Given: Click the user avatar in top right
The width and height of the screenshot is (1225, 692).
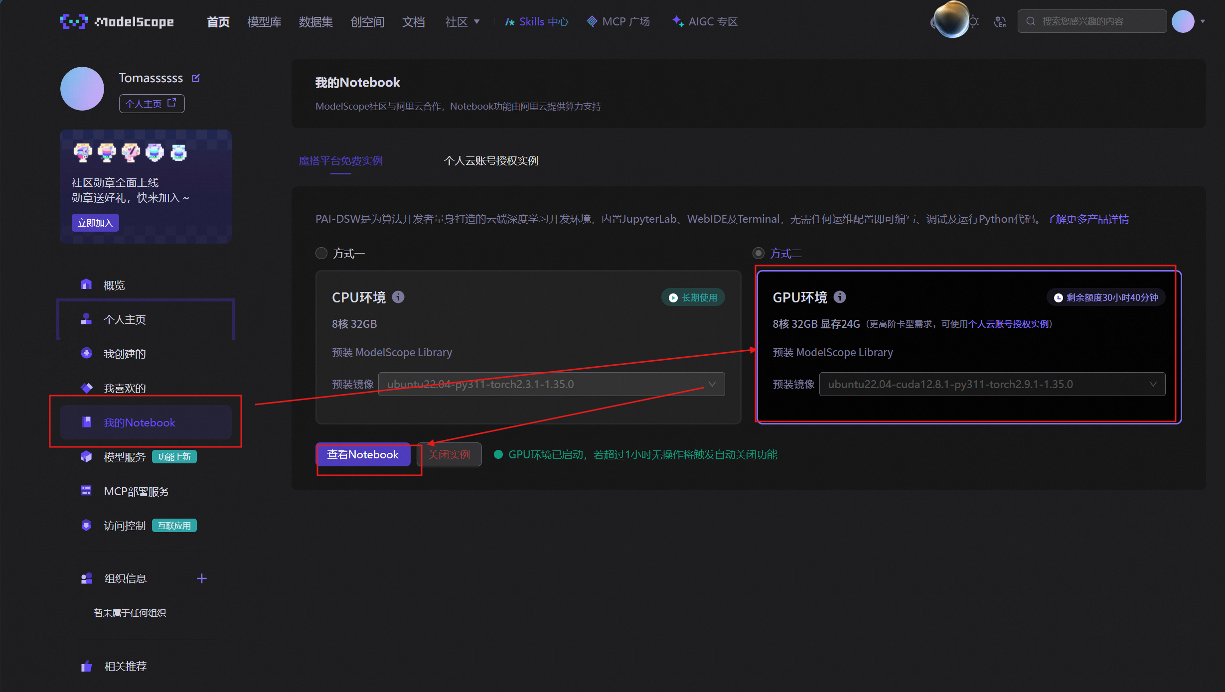Looking at the screenshot, I should click(x=1183, y=21).
